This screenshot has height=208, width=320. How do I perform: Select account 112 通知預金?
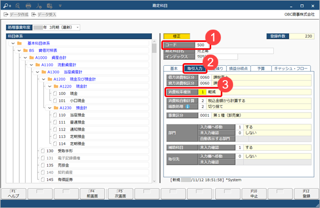pyautogui.click(x=100, y=129)
